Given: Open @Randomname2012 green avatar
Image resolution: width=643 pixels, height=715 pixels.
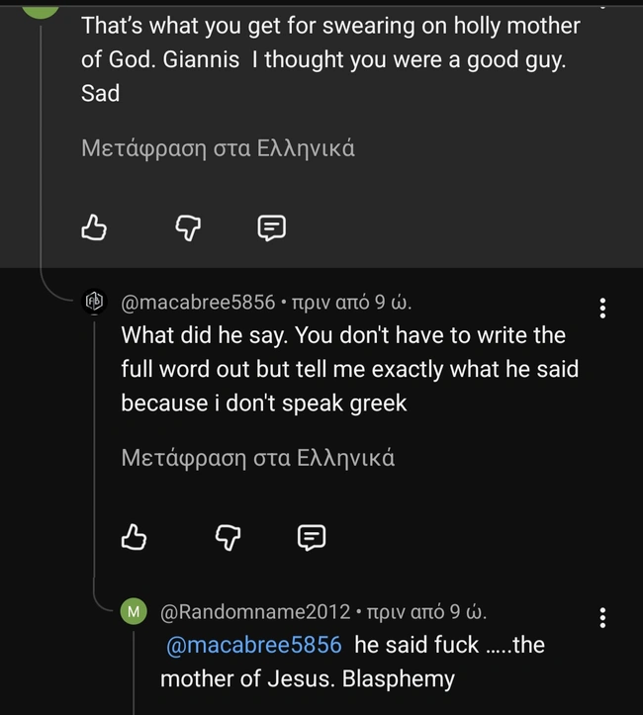Looking at the screenshot, I should [x=134, y=610].
